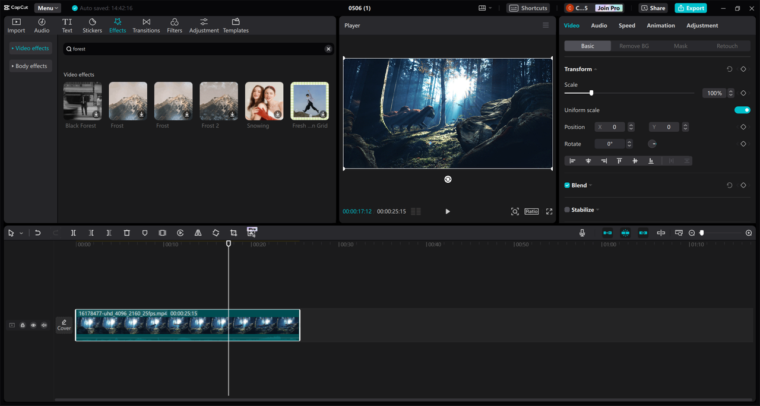
Task: Click the player screenshot focus icon
Action: (515, 211)
